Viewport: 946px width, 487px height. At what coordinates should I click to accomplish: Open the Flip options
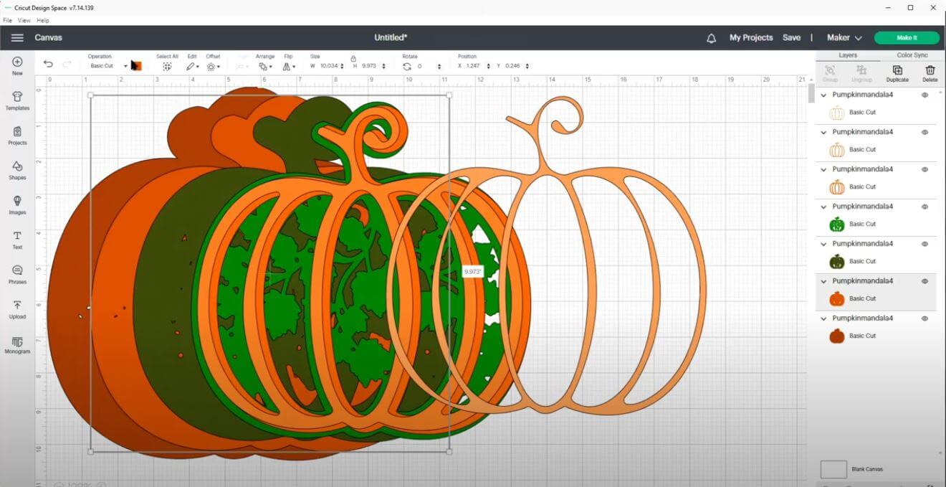click(288, 66)
